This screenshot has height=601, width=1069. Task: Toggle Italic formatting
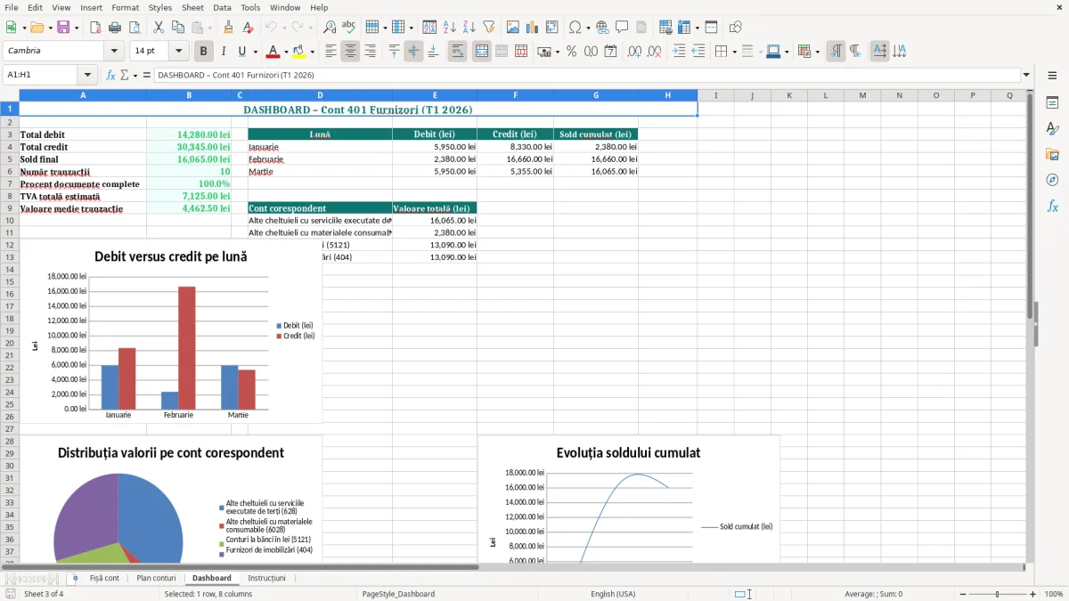[x=224, y=52]
